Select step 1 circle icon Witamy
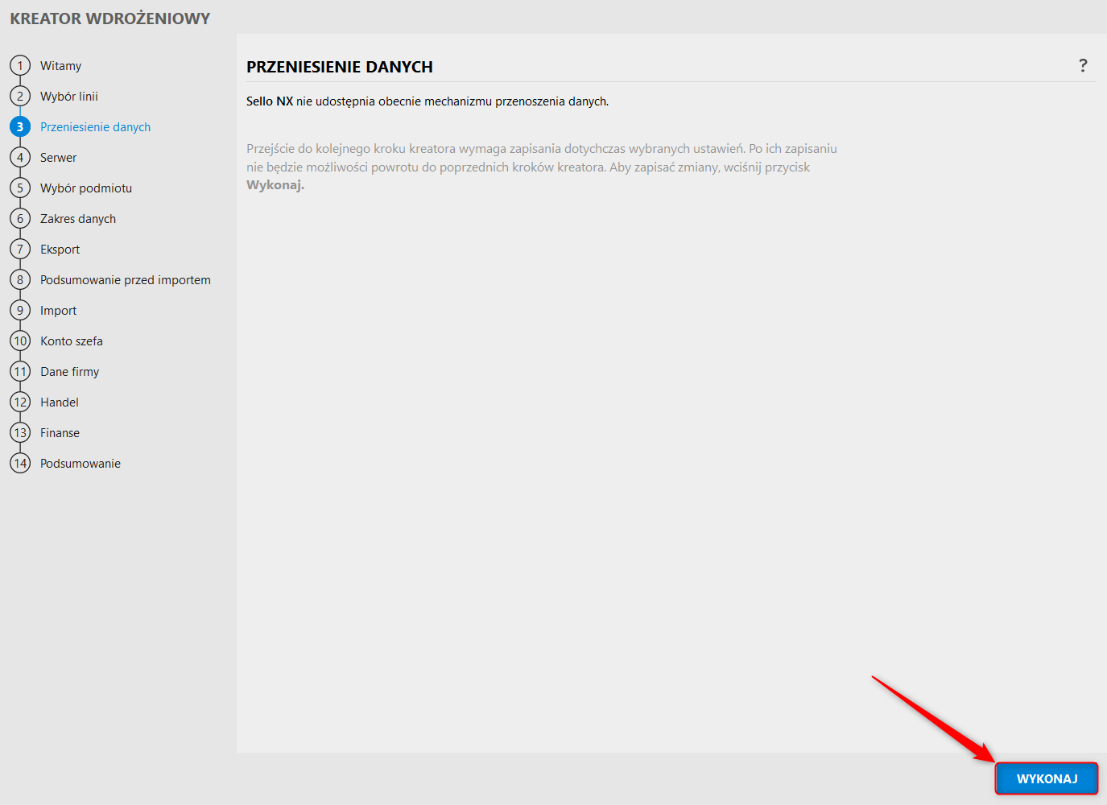Image resolution: width=1107 pixels, height=805 pixels. point(20,65)
